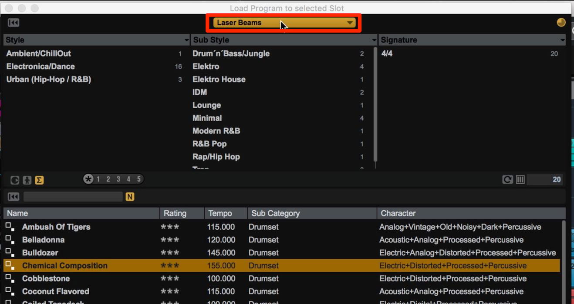Sort results by Tempo column header
The width and height of the screenshot is (574, 304).
click(x=226, y=213)
